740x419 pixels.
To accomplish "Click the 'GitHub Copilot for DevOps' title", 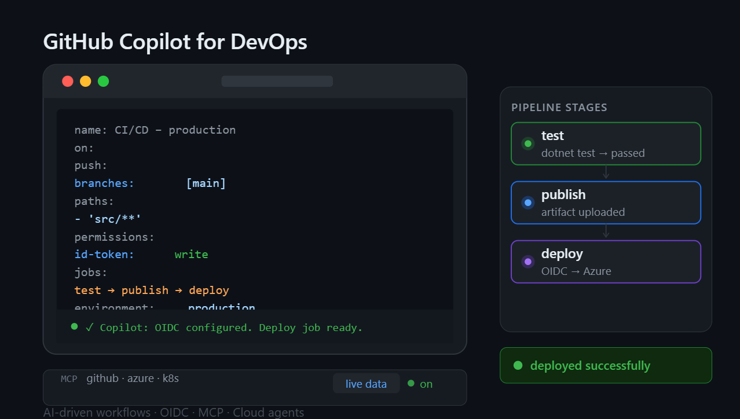I will coord(175,42).
